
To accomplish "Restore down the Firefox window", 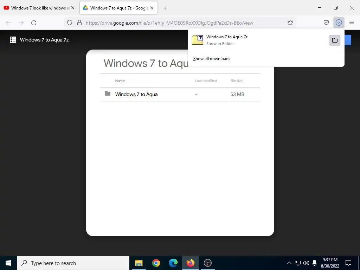I will 336,8.
